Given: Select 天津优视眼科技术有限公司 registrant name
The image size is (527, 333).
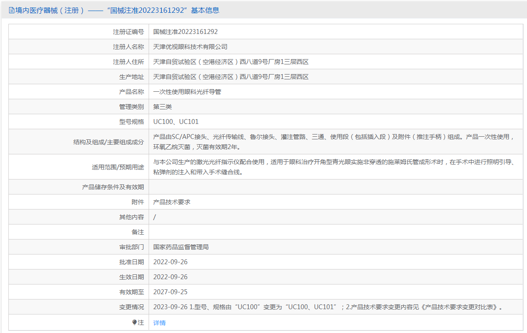Looking at the screenshot, I should (190, 47).
